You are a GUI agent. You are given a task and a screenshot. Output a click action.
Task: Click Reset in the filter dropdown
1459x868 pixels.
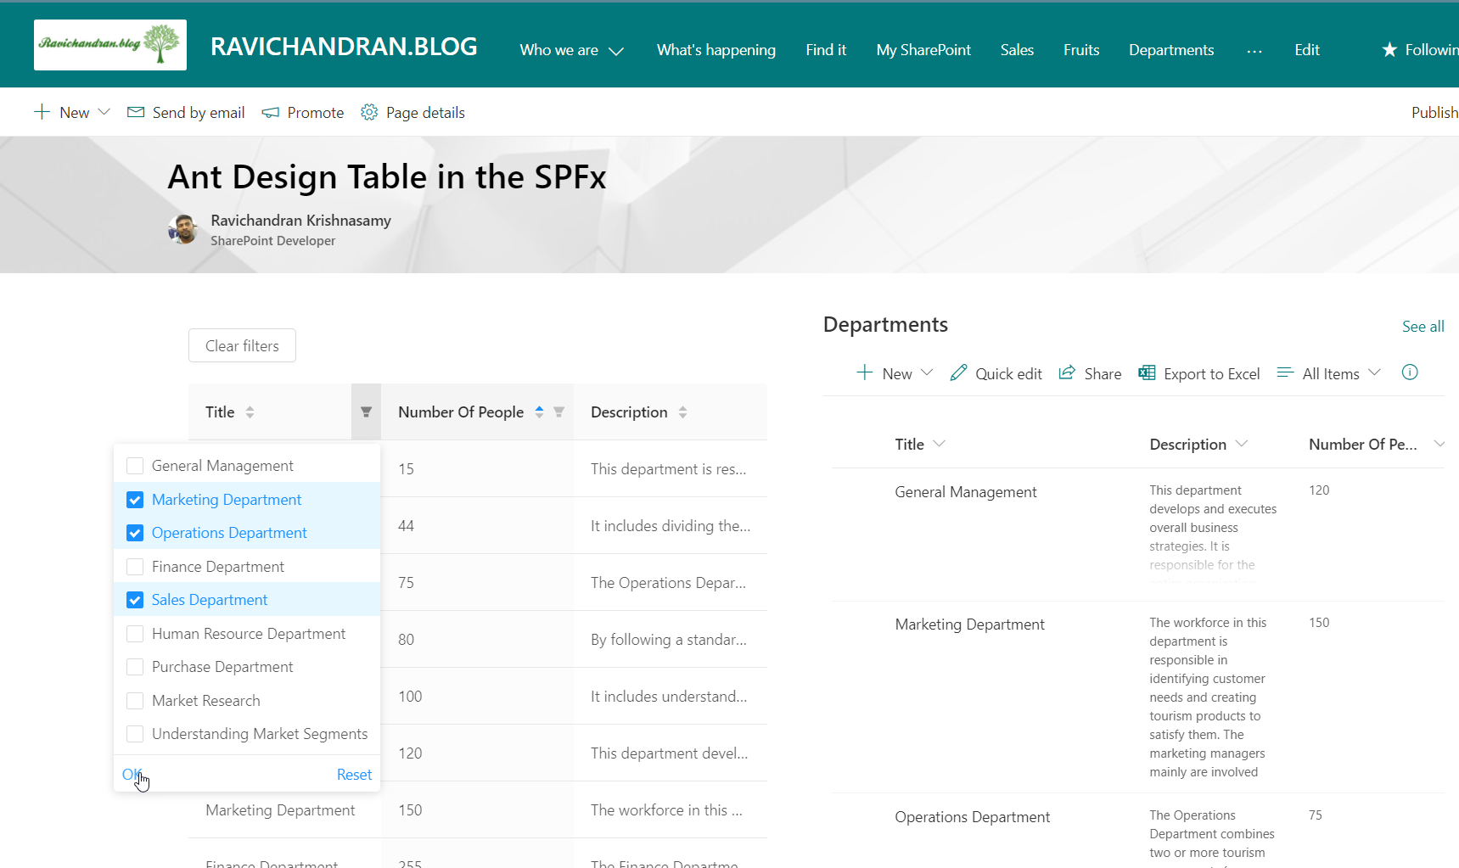354,775
